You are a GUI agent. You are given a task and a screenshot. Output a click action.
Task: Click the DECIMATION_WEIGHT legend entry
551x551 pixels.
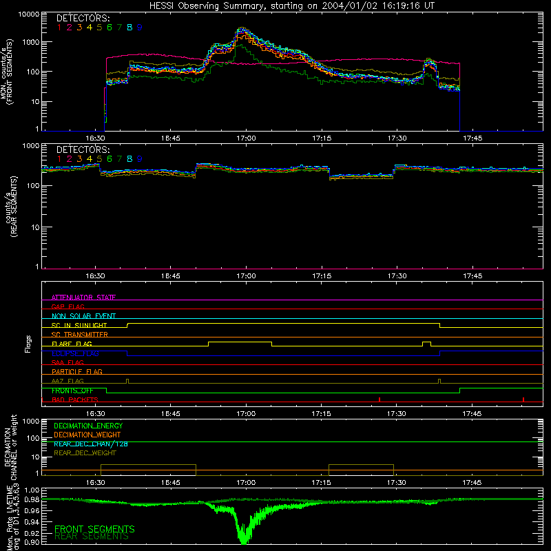point(87,435)
